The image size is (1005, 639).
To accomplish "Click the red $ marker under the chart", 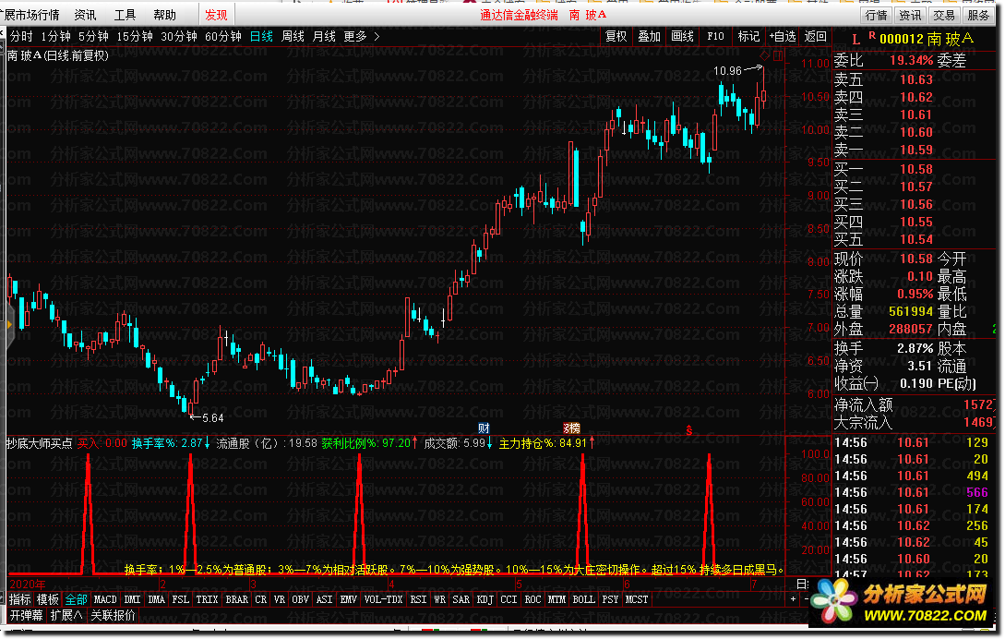I will pyautogui.click(x=689, y=430).
